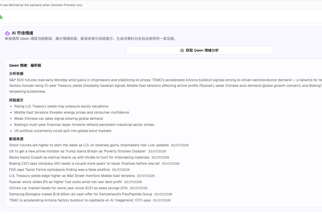Image resolution: width=322 pixels, height=214 pixels.
Task: Click risk item about rising U.S. Treasury yields
Action: tap(61, 106)
